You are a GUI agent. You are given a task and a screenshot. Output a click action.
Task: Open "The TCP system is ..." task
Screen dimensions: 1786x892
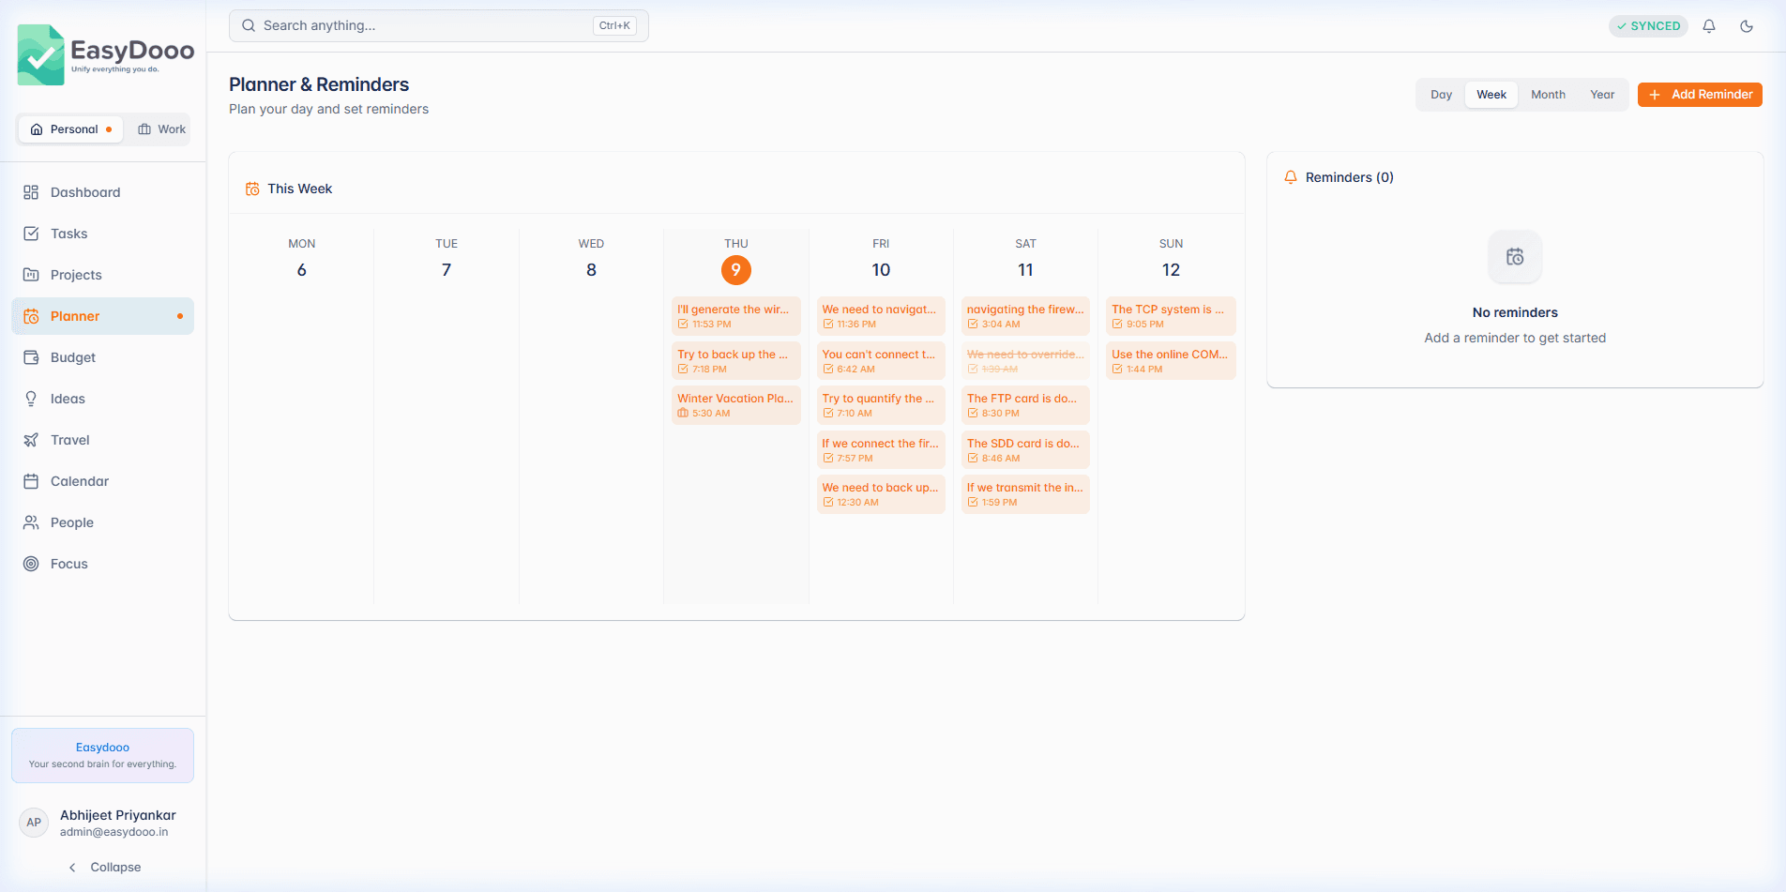[1171, 316]
